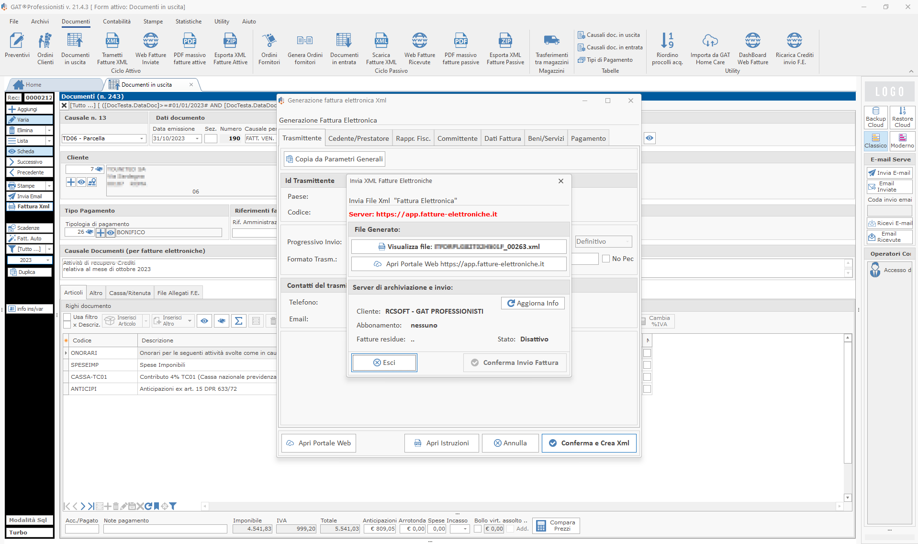Click Visualizza file xml button
Screen dimensions: 918x544
click(x=459, y=247)
